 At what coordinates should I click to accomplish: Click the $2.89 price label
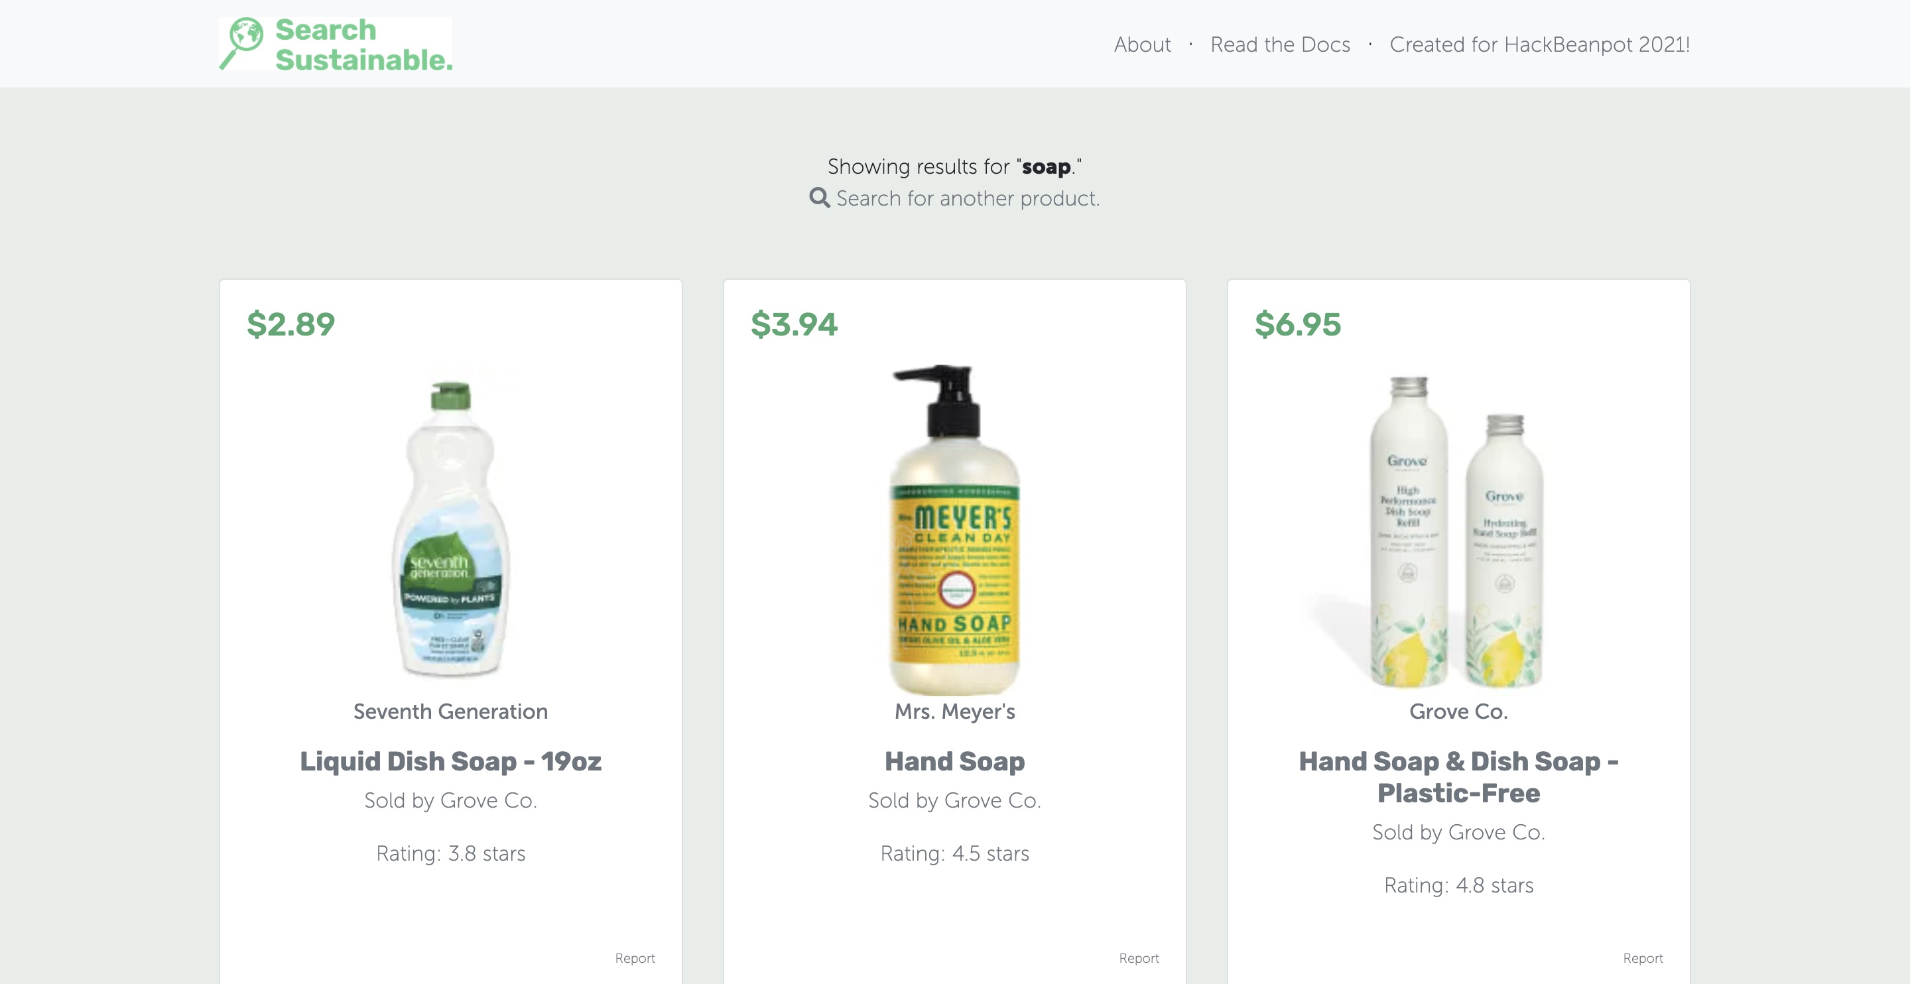click(x=290, y=325)
